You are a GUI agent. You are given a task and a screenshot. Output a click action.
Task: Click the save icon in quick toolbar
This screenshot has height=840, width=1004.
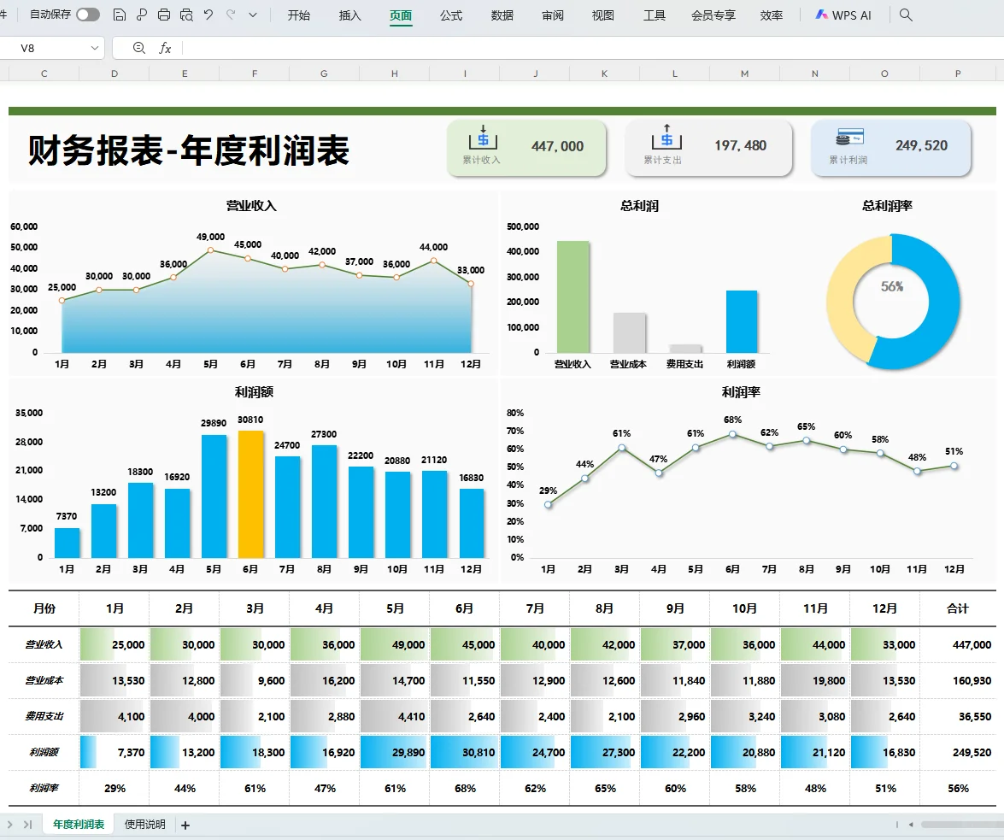[119, 15]
